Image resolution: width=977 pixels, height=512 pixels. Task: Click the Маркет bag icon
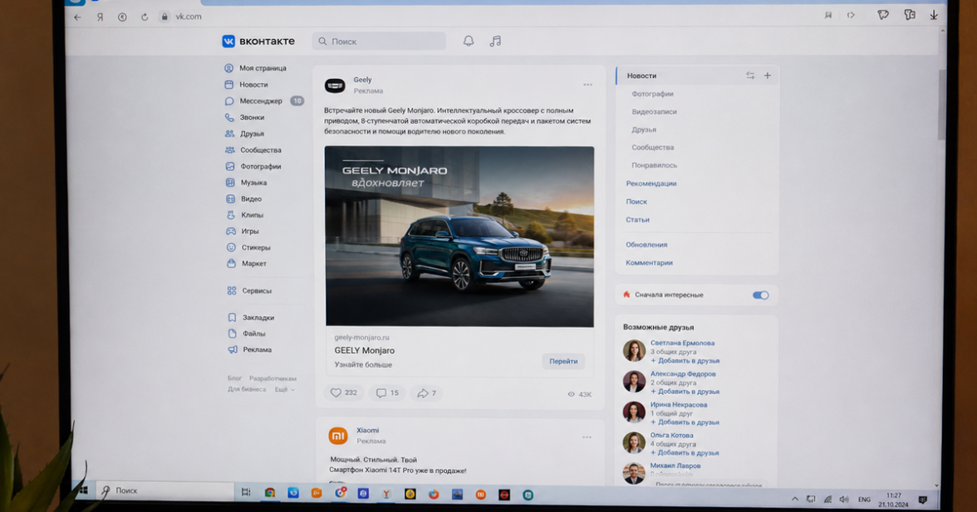(231, 263)
